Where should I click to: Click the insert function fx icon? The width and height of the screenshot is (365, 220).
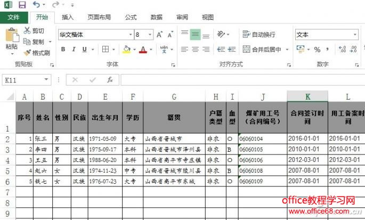pyautogui.click(x=110, y=80)
